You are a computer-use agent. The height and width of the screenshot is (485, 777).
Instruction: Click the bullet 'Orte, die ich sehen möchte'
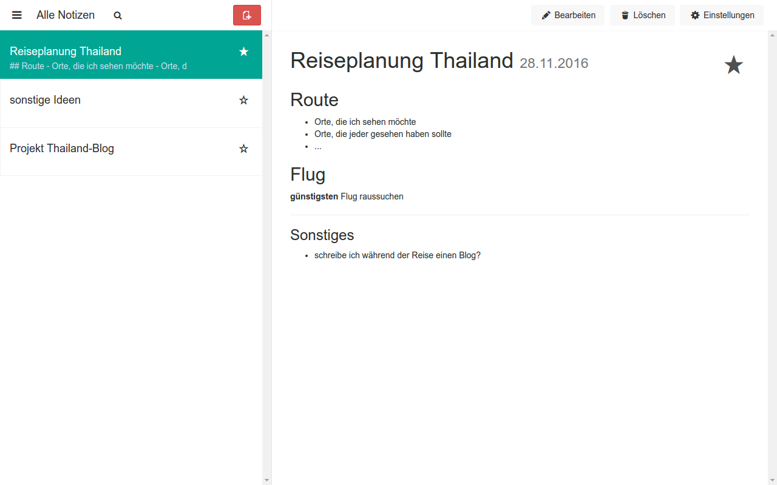tap(365, 122)
